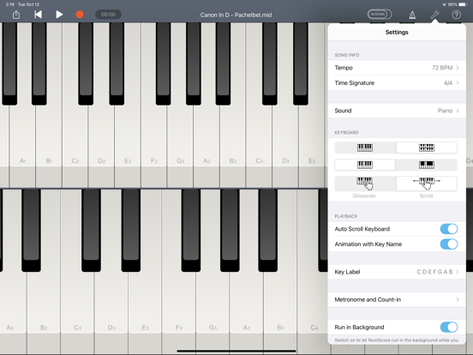Select the dual-row keyboard layout icon
Viewport: 473px width, 355px height.
tap(427, 147)
